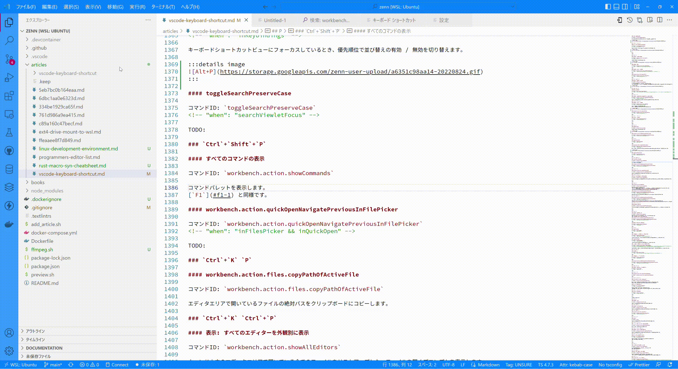Click the Synchronize Changes icon in status bar

71,365
